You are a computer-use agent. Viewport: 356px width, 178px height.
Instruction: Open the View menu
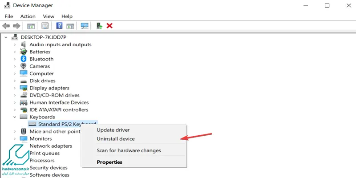click(x=49, y=16)
